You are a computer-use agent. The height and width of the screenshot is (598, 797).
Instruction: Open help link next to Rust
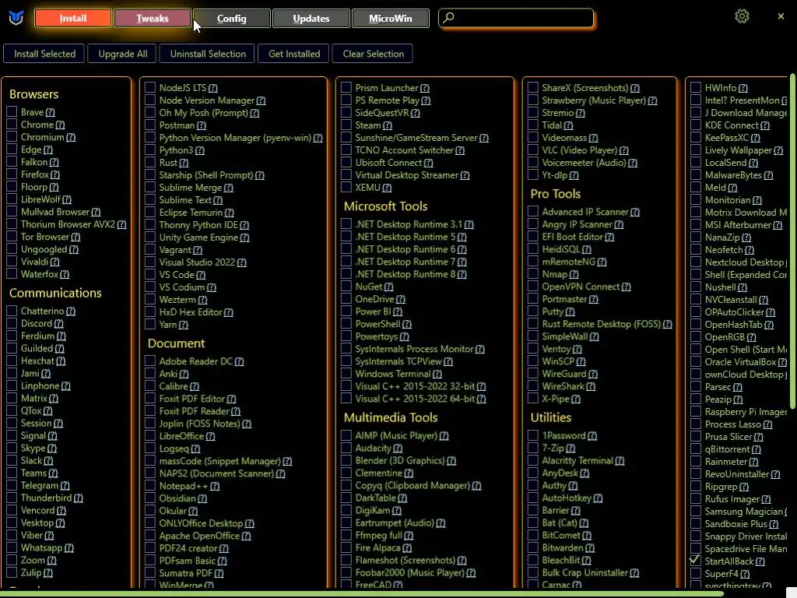(184, 163)
